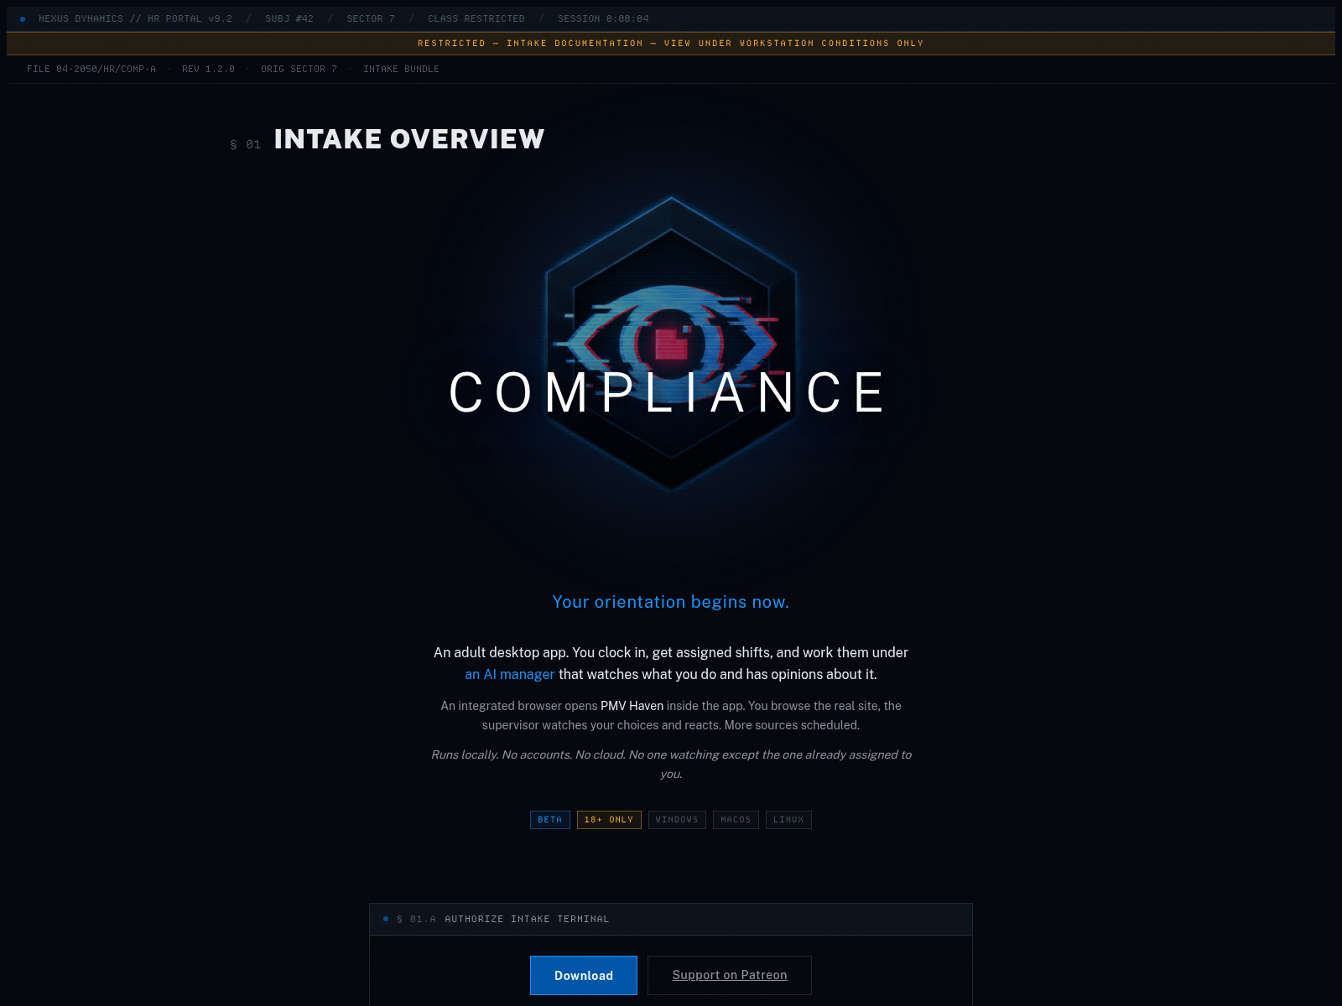1342x1006 pixels.
Task: Click 'Your orientation begins now.' tagline
Action: 671,602
